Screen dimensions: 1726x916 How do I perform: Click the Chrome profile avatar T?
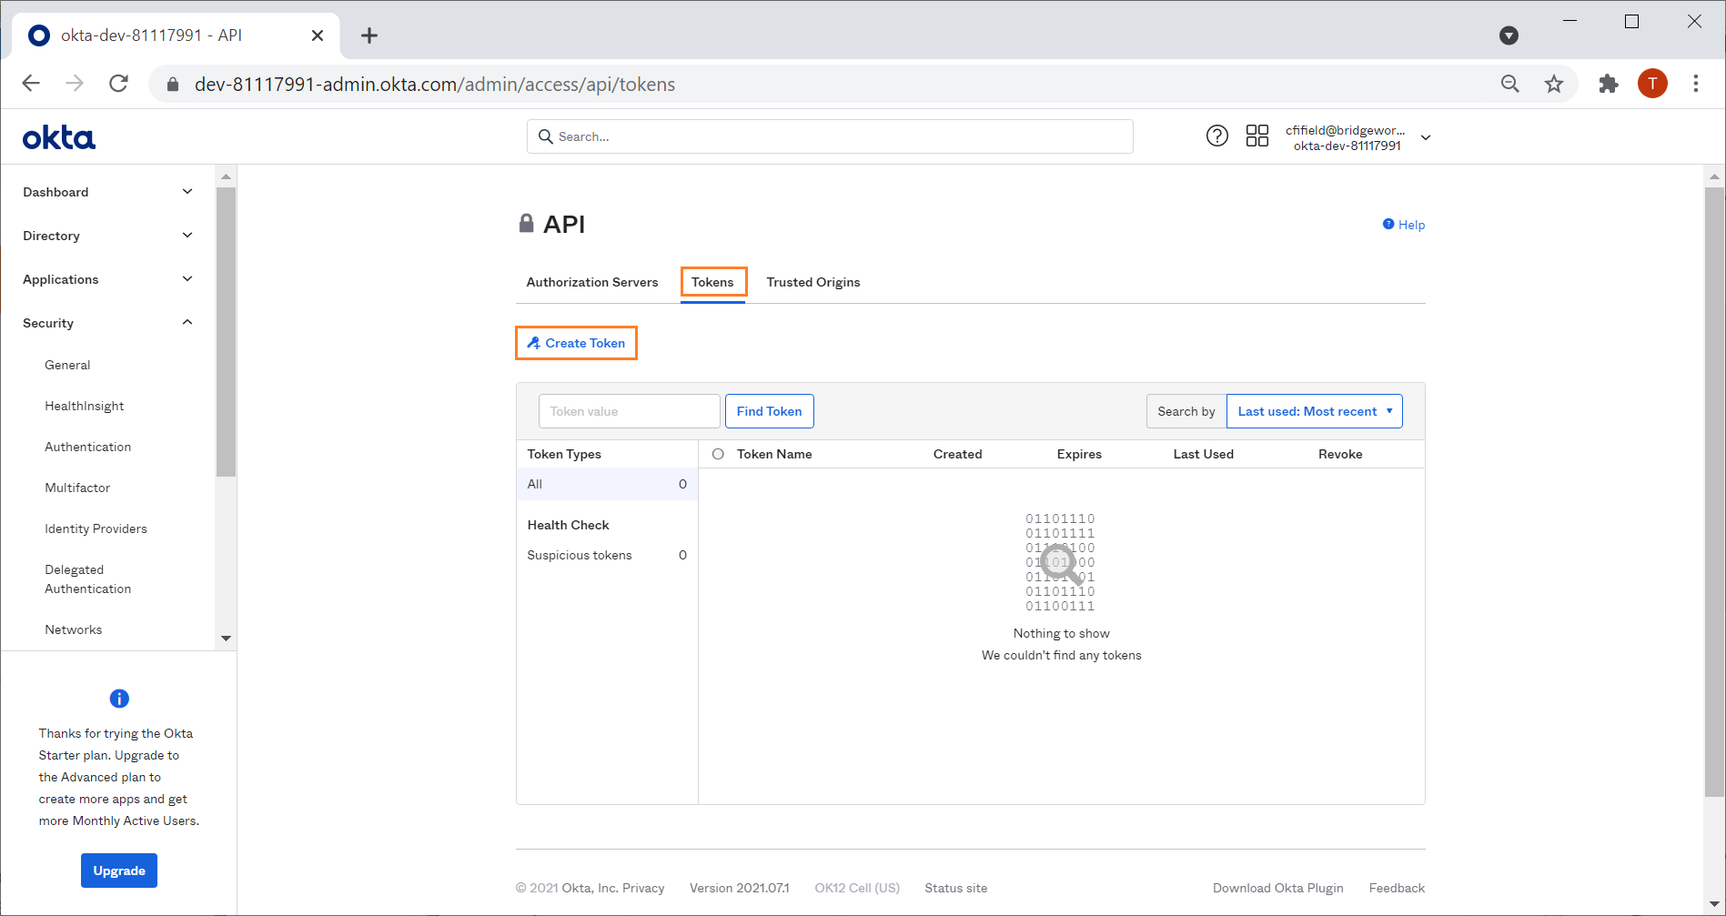point(1652,84)
